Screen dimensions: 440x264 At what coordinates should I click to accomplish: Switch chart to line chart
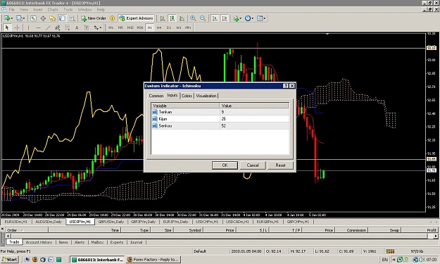(x=182, y=18)
